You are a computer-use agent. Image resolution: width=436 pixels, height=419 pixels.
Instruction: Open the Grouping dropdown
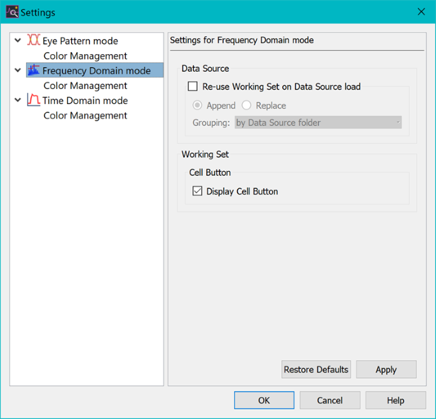pyautogui.click(x=318, y=123)
